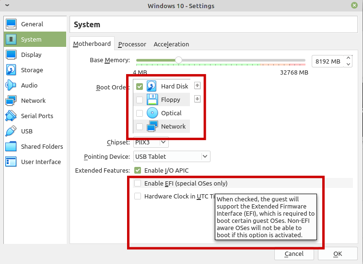Click the System chip icon in sidebar

pos(11,39)
